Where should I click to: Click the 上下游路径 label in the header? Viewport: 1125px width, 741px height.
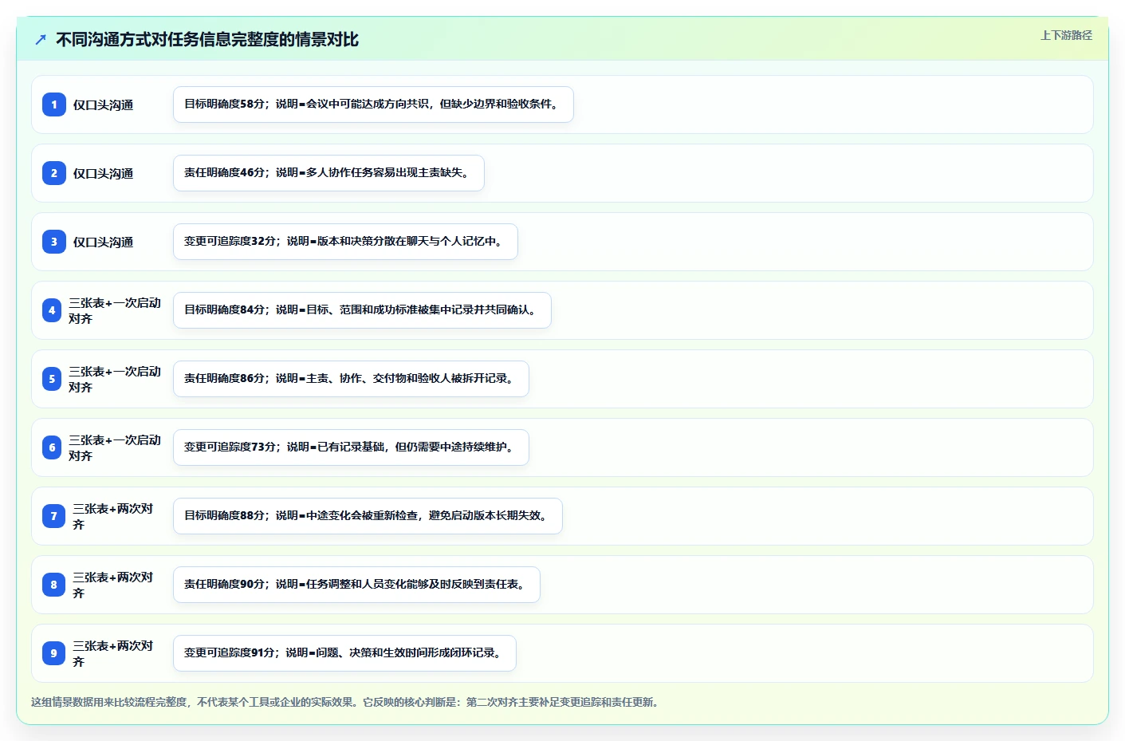pos(1066,35)
